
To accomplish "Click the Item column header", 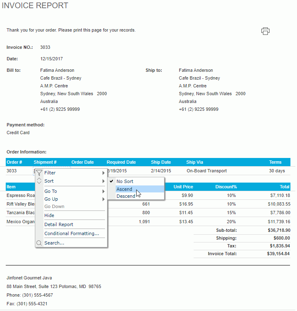I will tap(11, 187).
